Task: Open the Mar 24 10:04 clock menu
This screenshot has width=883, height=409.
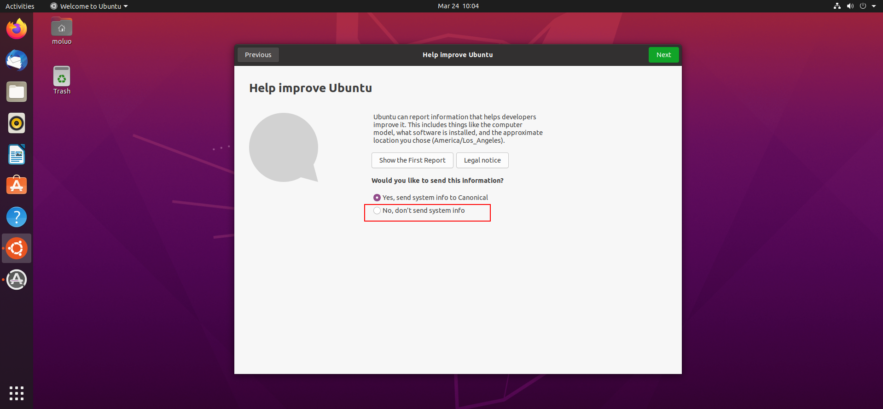Action: point(458,6)
